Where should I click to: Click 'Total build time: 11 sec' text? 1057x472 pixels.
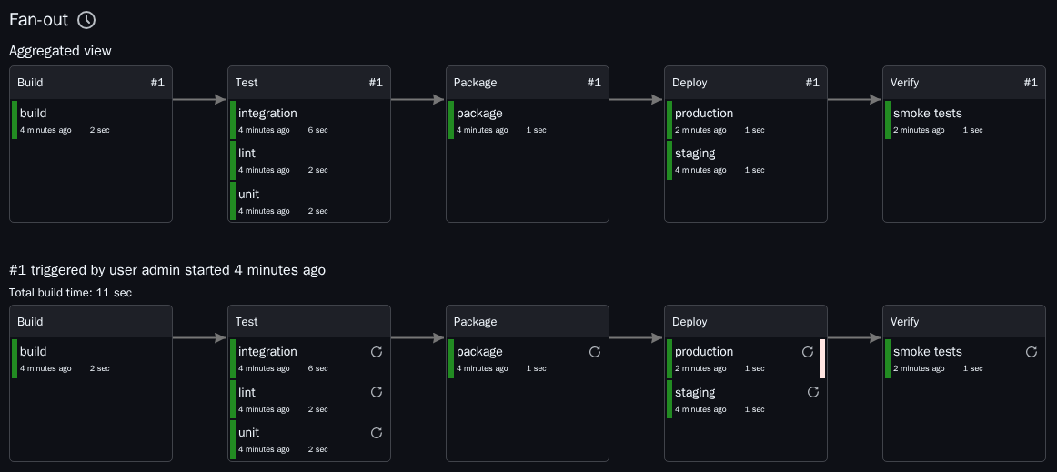(x=71, y=293)
